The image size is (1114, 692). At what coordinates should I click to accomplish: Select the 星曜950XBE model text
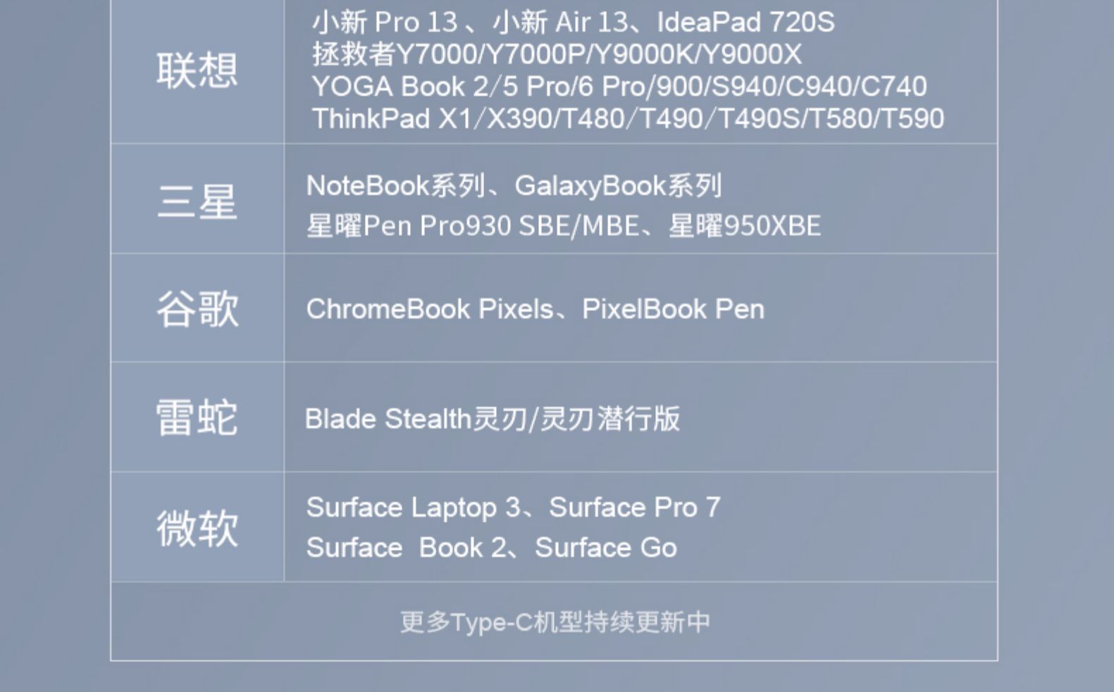point(745,226)
